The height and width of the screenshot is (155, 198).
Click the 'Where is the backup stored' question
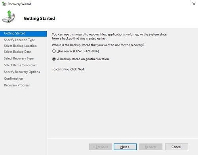point(98,45)
